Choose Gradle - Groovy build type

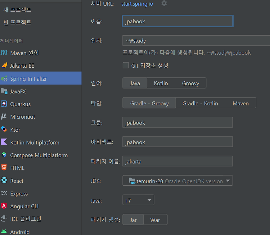click(x=149, y=103)
